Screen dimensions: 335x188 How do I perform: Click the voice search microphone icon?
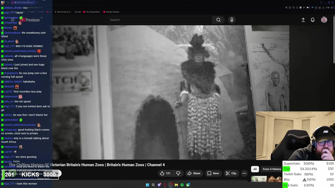(x=232, y=20)
